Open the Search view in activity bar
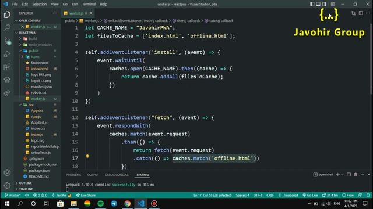The image size is (373, 209). 7,28
